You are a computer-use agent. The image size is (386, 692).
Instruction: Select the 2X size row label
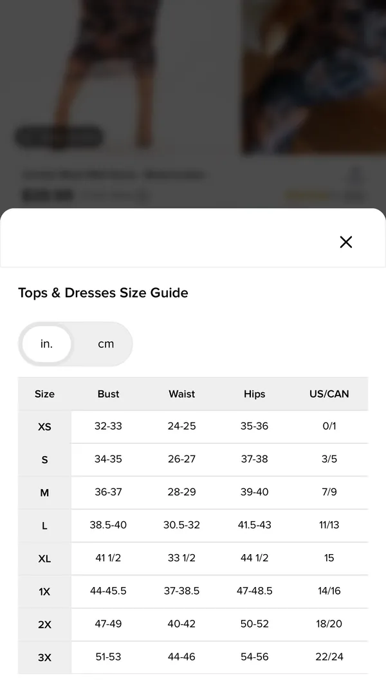44,625
